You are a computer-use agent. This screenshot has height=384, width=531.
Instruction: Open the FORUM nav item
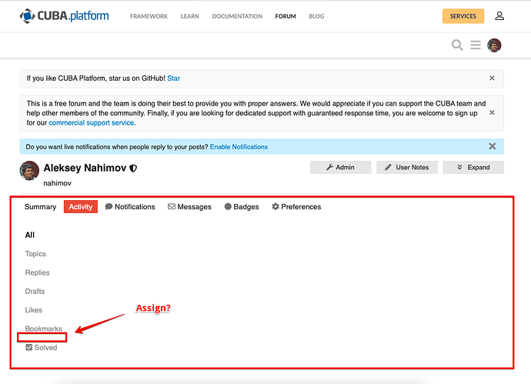click(x=286, y=16)
